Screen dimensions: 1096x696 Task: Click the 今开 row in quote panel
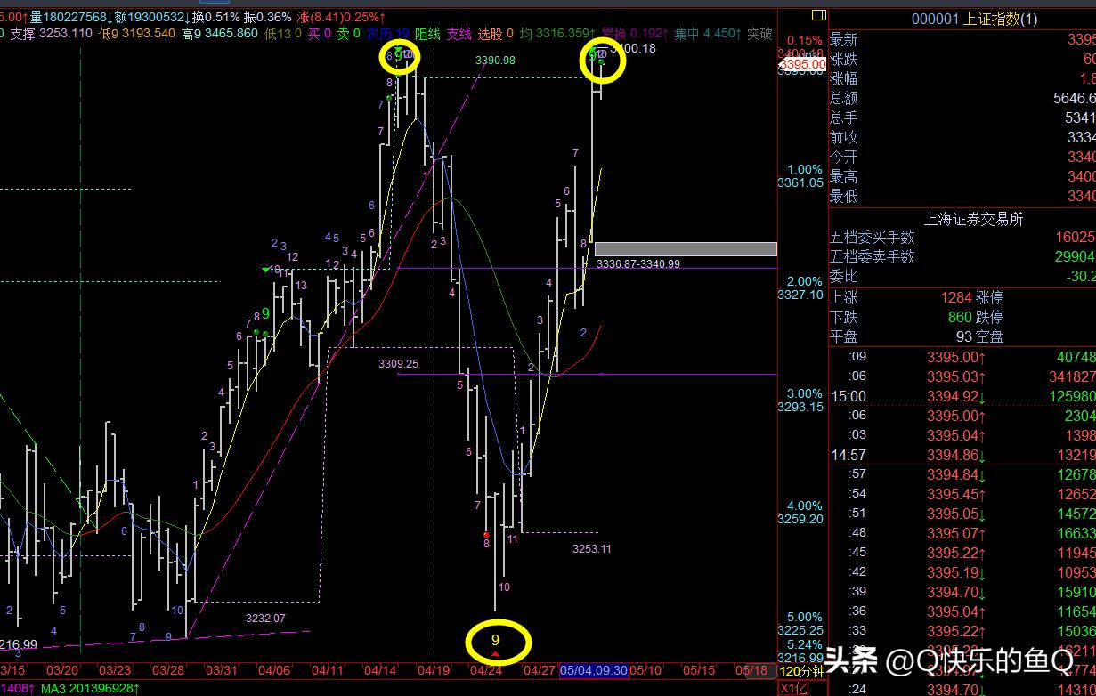[x=962, y=158]
